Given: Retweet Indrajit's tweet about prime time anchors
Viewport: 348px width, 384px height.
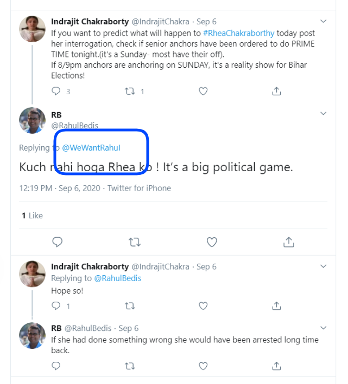Looking at the screenshot, I should click(x=130, y=92).
